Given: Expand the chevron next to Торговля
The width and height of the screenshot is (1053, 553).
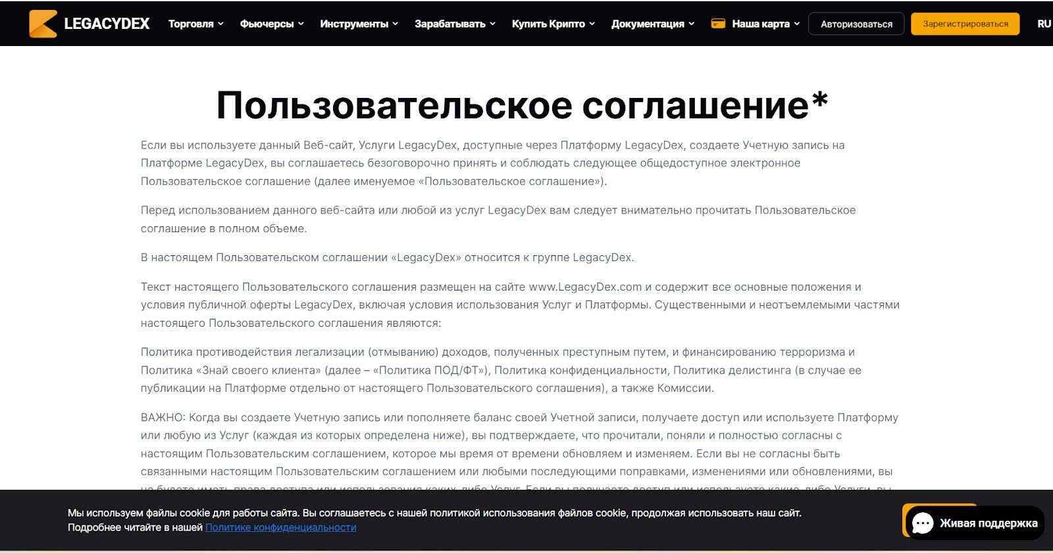Looking at the screenshot, I should point(220,24).
